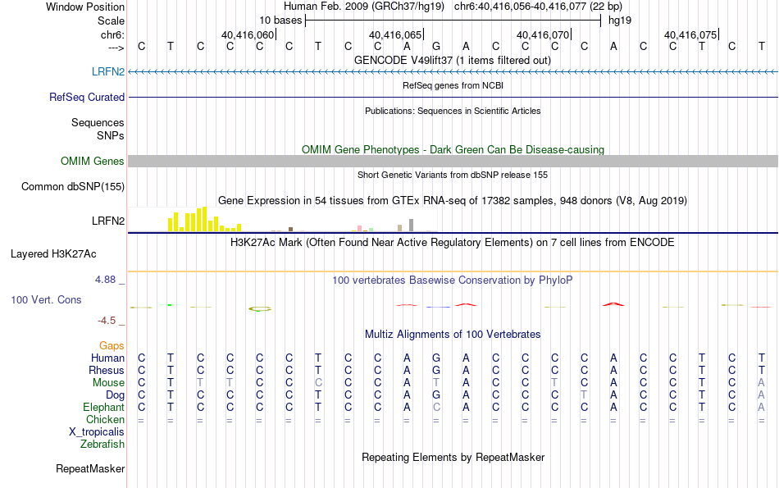Screen dimensions: 779x488
Task: Click the Scale label
Action: click(111, 21)
